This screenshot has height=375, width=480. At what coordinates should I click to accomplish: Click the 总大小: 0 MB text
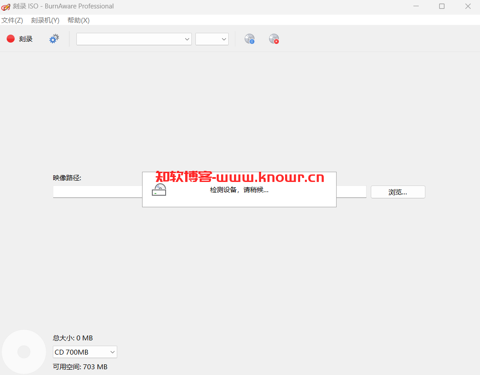point(73,338)
